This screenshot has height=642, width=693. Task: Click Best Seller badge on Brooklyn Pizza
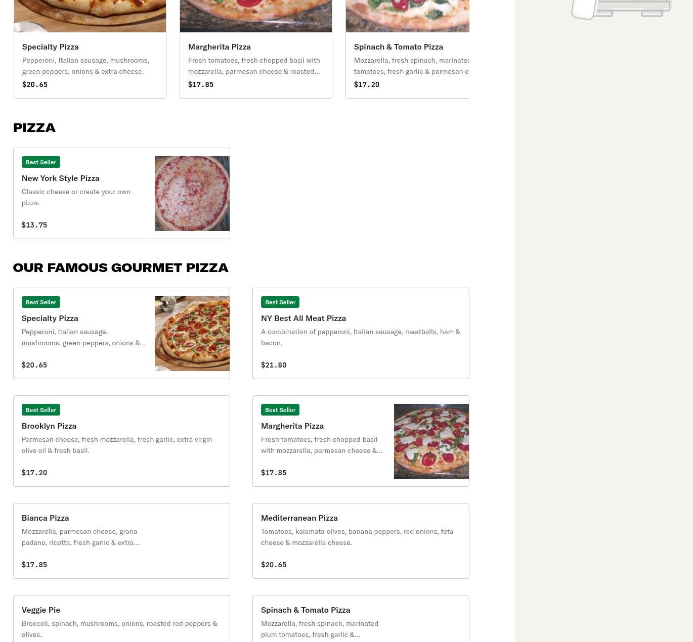click(41, 410)
